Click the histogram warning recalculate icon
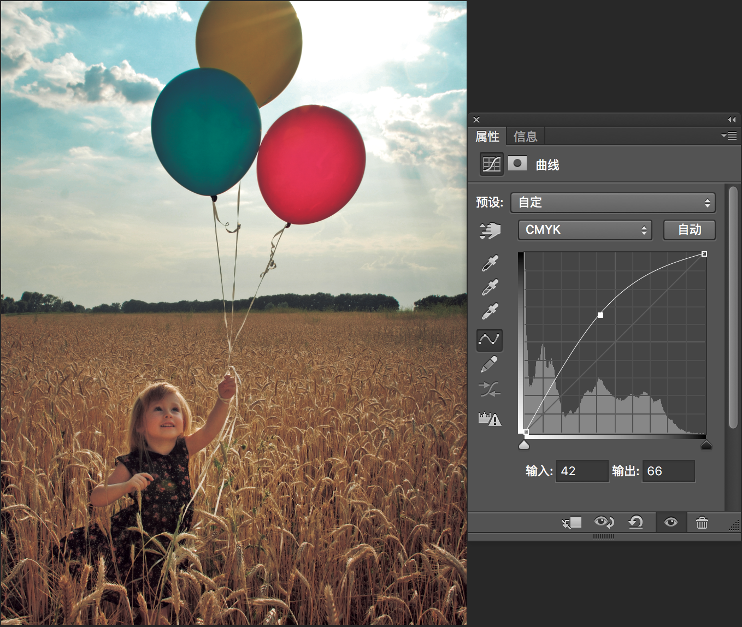The image size is (742, 627). (490, 419)
